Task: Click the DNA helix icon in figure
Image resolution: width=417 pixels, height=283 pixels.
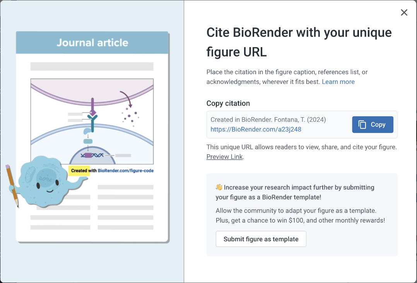Action: [92, 155]
